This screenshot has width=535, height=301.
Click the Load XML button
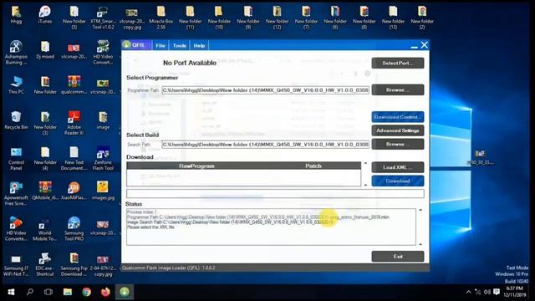pos(398,167)
